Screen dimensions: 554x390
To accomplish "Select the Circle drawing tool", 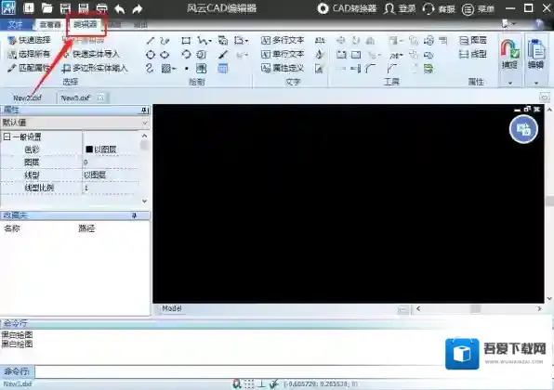I will (x=151, y=55).
